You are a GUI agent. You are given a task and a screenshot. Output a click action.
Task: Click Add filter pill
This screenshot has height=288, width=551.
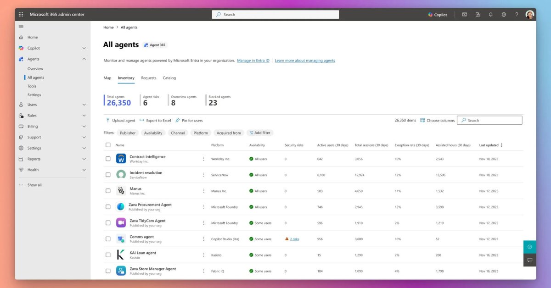click(260, 133)
